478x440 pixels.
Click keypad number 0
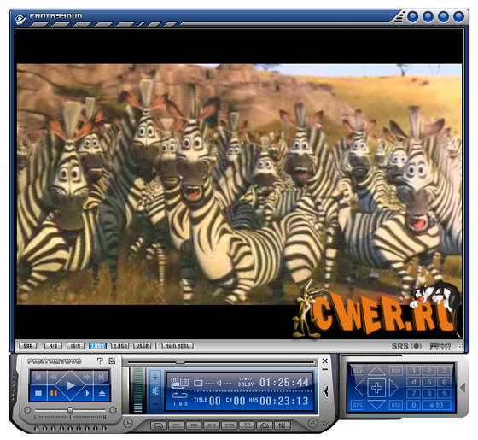414,405
